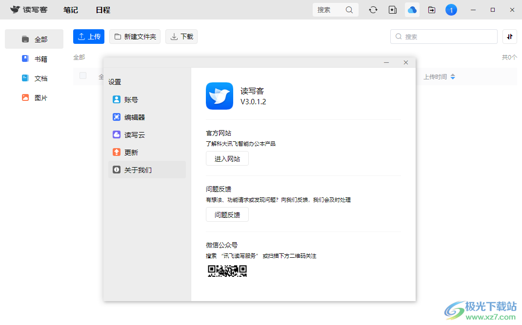Select 图片 category in left sidebar

coord(34,98)
